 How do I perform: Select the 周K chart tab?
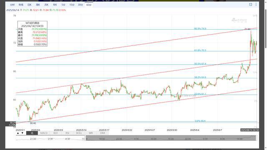coord(38,5)
